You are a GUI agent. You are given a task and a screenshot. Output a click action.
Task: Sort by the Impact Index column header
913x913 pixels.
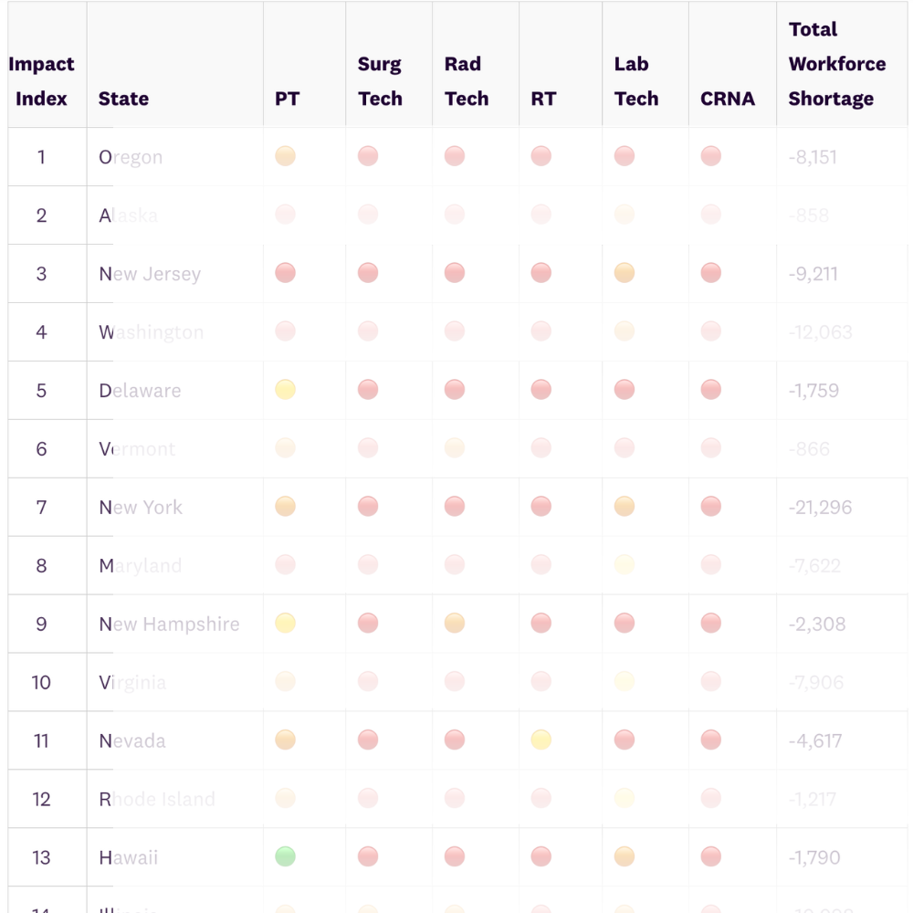[x=41, y=81]
